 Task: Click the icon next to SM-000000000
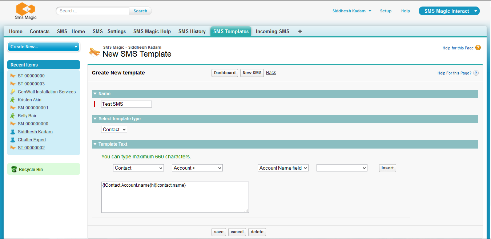click(13, 124)
